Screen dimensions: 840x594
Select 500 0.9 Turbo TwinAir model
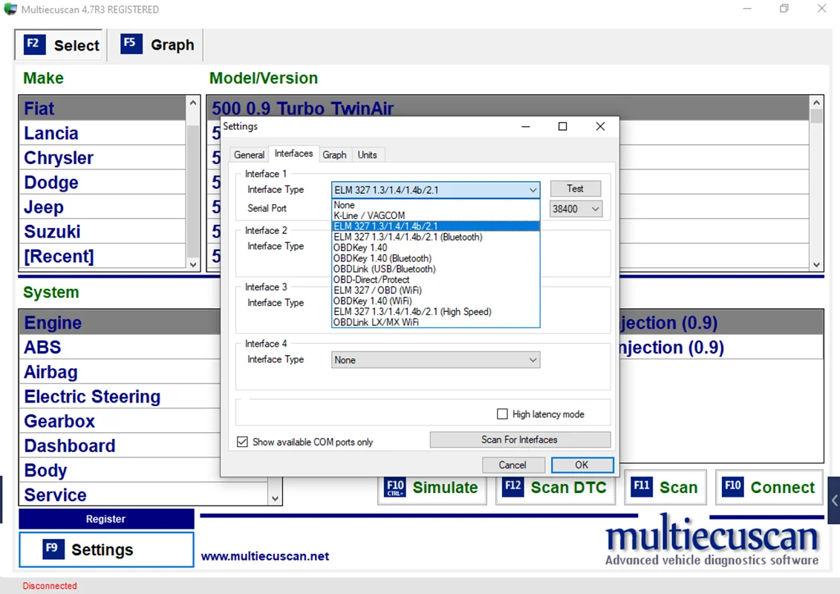click(508, 108)
